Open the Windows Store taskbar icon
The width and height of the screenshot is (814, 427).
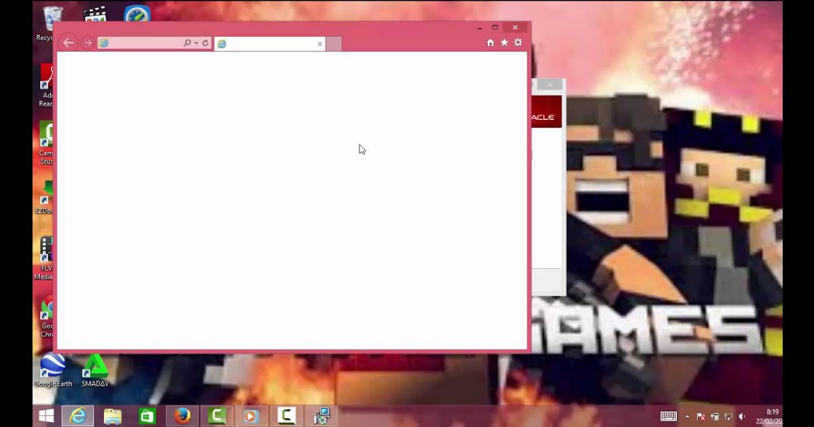click(x=147, y=416)
